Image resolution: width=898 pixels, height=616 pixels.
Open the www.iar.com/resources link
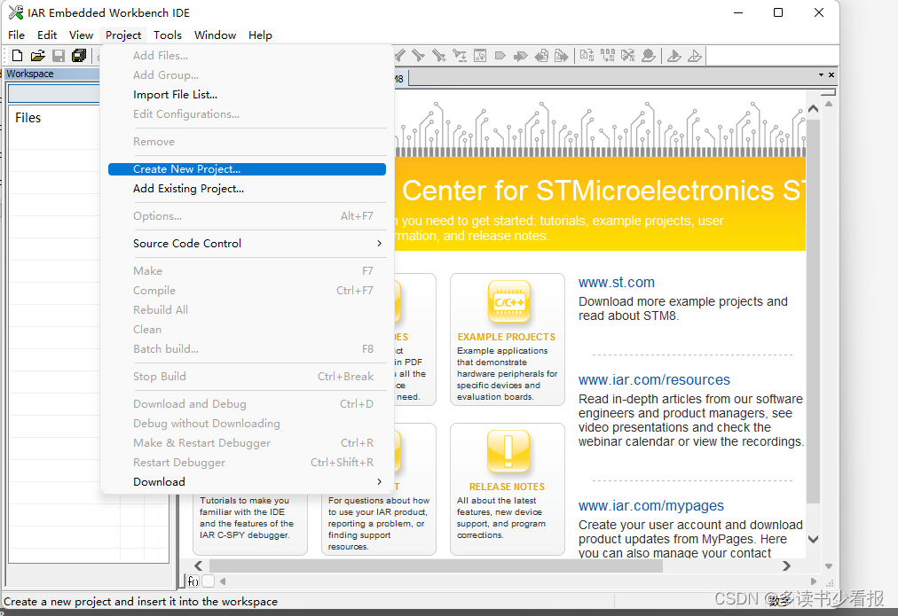tap(654, 379)
